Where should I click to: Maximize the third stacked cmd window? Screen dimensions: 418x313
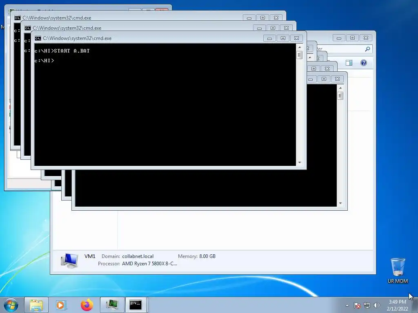pyautogui.click(x=262, y=18)
